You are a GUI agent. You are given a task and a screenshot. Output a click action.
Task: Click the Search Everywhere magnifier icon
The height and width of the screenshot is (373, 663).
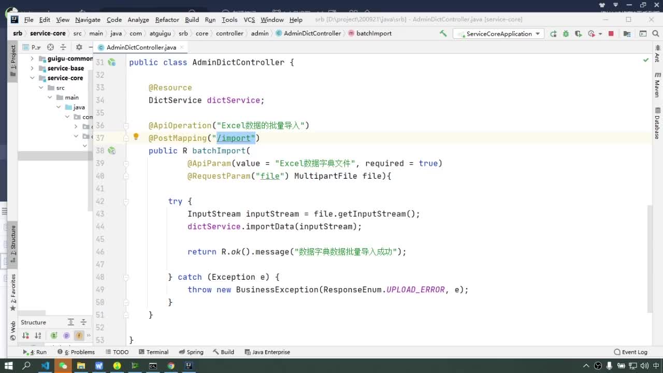[655, 34]
